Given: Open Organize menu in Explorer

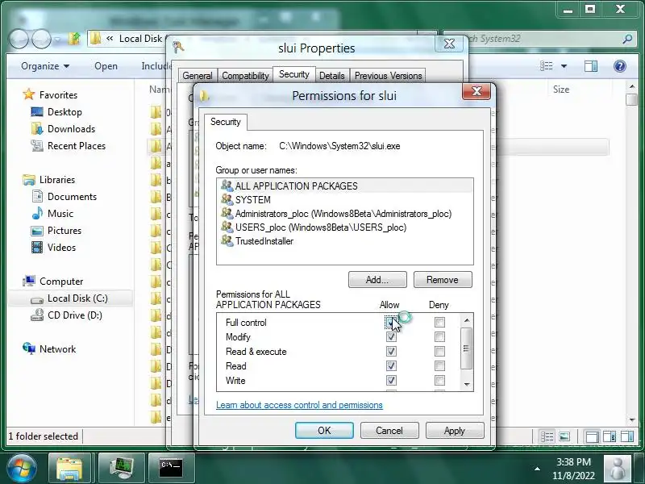Looking at the screenshot, I should (x=45, y=66).
